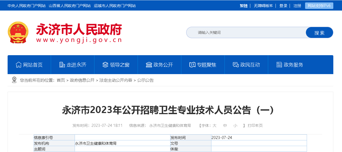
Task: Set font size to 小 (small)
Action: coord(235,125)
